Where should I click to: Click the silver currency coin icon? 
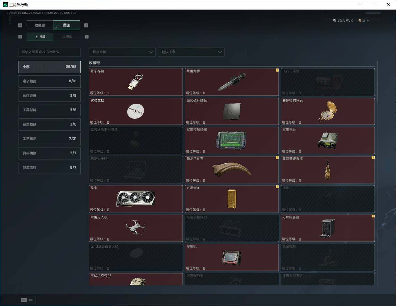click(x=335, y=20)
